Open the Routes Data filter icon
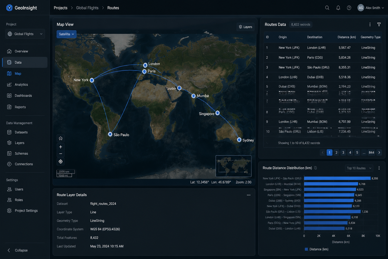This screenshot has height=259, width=388. (x=379, y=25)
